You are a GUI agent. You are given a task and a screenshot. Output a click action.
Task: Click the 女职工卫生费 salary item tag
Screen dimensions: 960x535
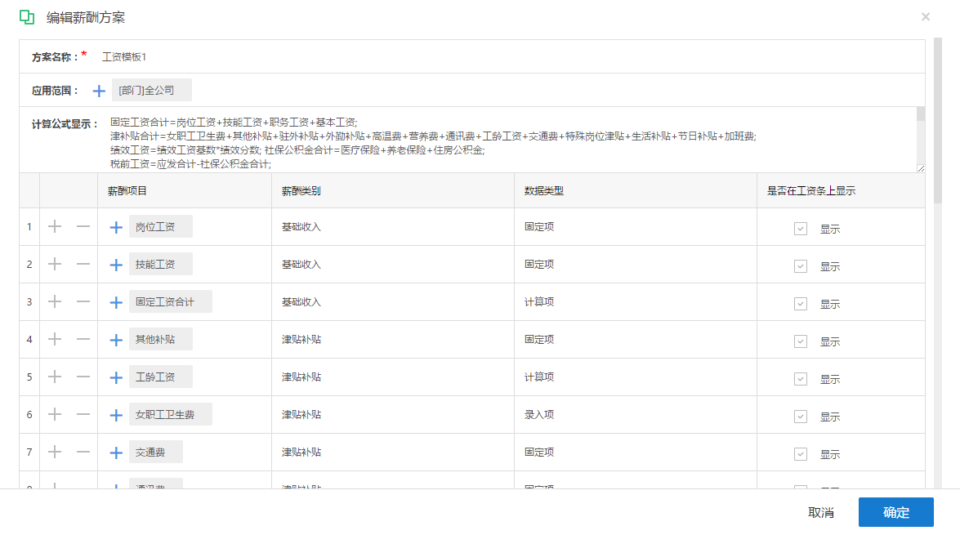(170, 414)
